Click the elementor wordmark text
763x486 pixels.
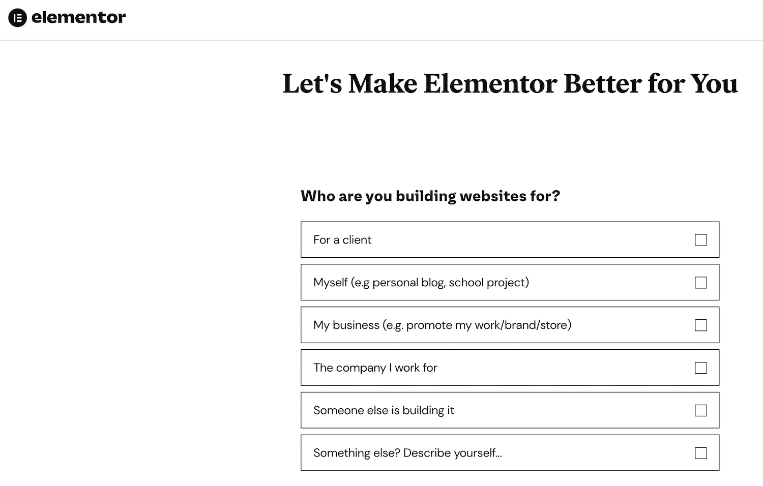click(79, 17)
